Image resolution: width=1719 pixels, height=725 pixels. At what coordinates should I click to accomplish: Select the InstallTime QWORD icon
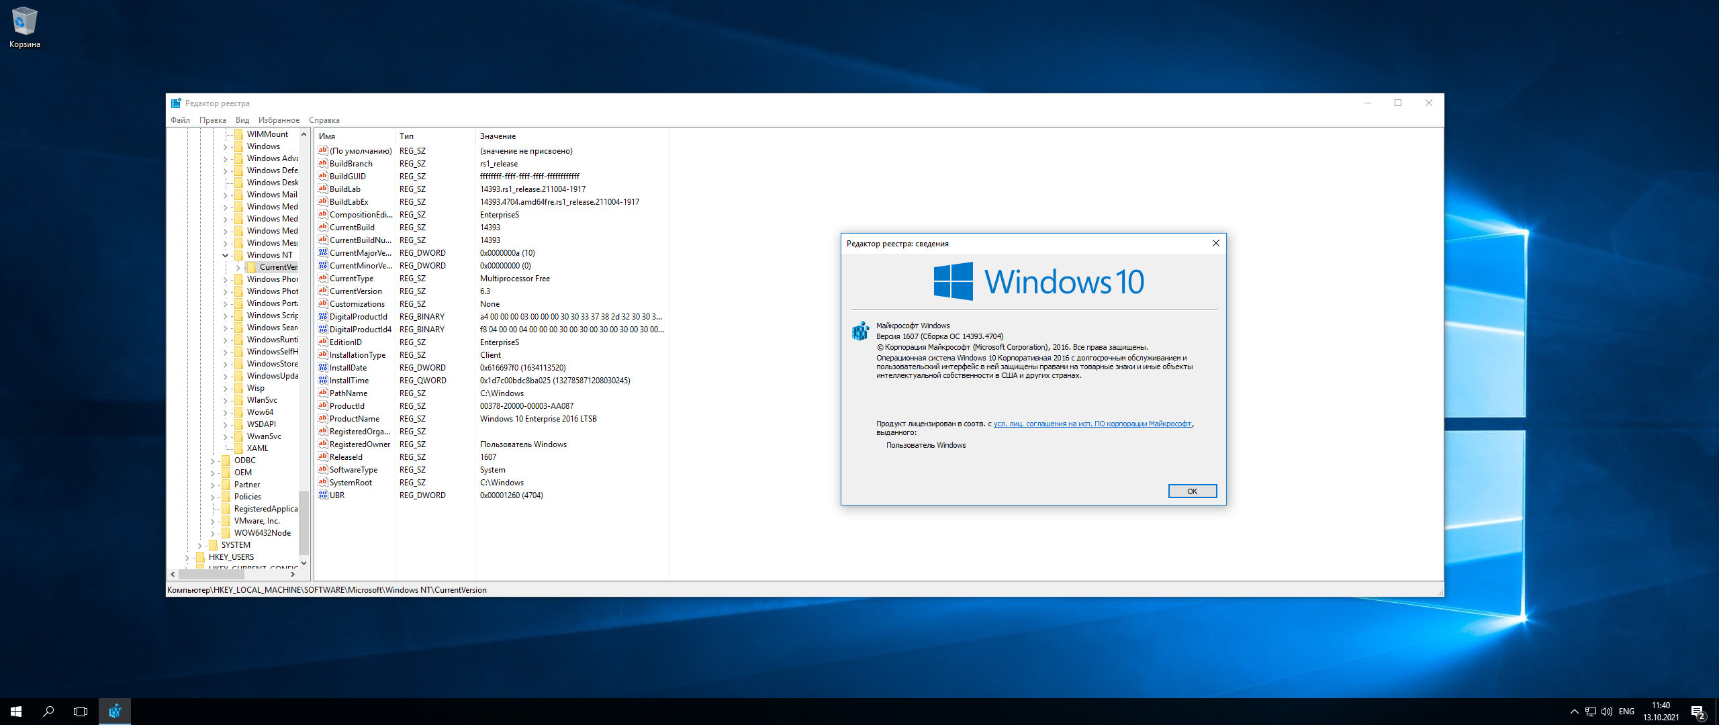pos(323,380)
